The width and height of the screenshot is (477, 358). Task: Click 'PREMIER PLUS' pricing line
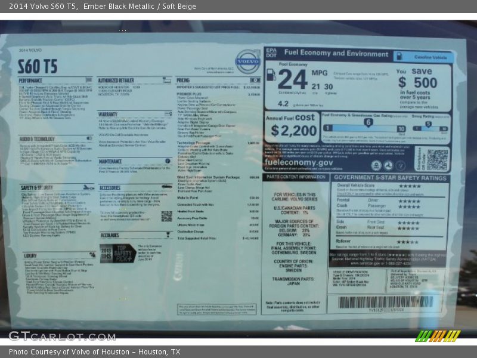point(218,94)
